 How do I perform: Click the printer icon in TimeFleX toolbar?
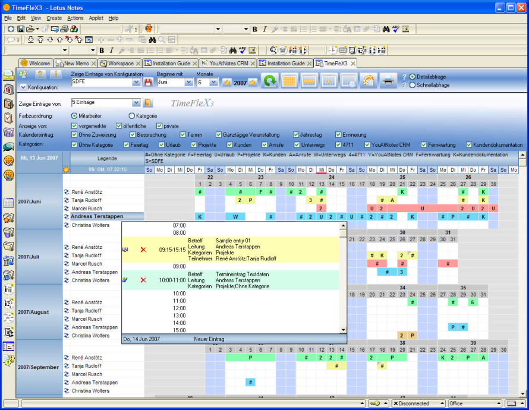click(388, 81)
